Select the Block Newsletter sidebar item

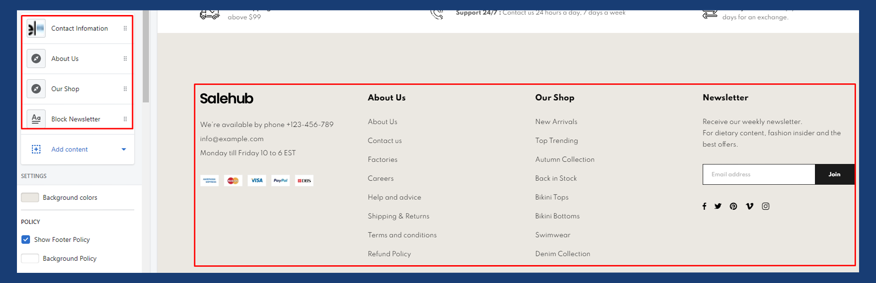click(x=76, y=119)
